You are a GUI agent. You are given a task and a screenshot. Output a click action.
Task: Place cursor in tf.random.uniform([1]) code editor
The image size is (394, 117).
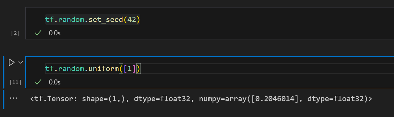(x=209, y=69)
